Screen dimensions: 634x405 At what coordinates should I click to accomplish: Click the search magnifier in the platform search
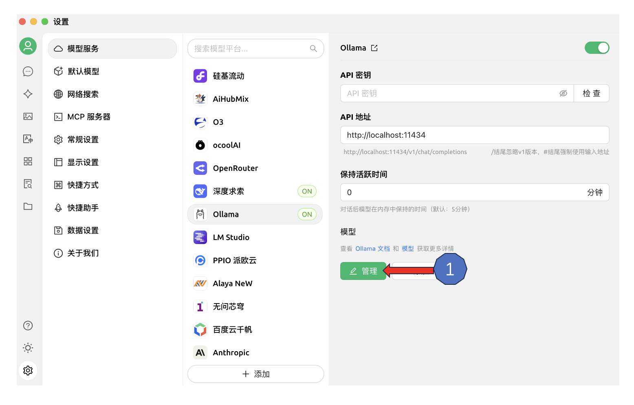(x=313, y=48)
